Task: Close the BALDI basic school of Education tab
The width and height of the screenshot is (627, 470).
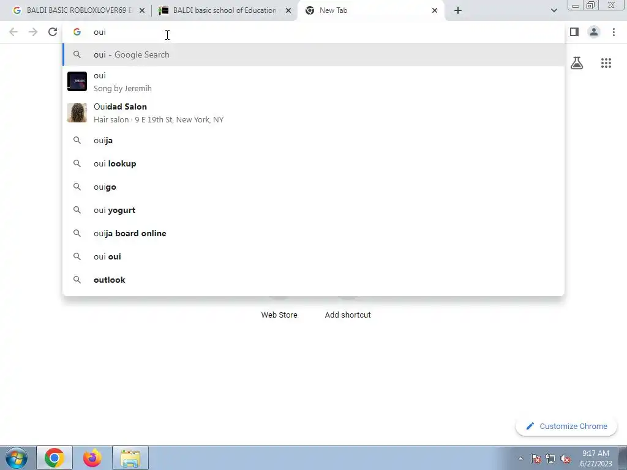Action: click(288, 10)
